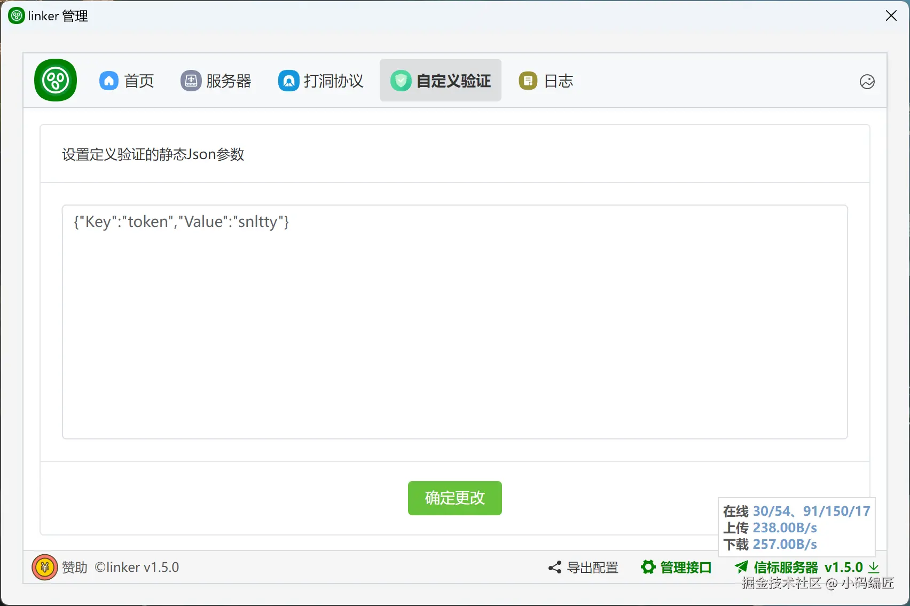
Task: Click the round theme icon at top right
Action: point(867,82)
